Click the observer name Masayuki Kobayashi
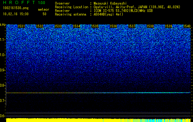The width and height of the screenshot is (193, 122). (x=110, y=3)
